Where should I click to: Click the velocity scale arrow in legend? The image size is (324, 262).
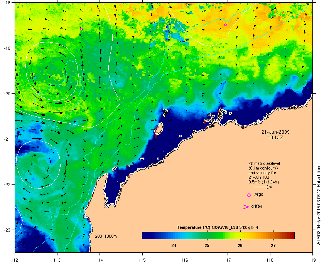(263, 187)
